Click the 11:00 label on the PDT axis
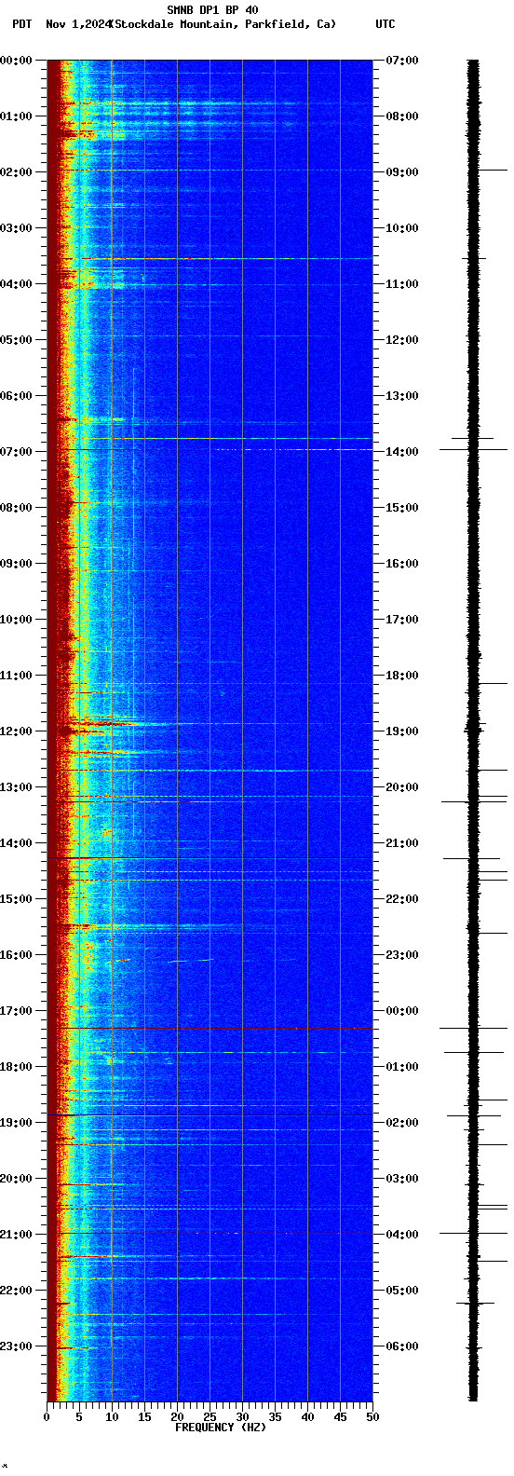This screenshot has height=1476, width=514. pos(16,676)
